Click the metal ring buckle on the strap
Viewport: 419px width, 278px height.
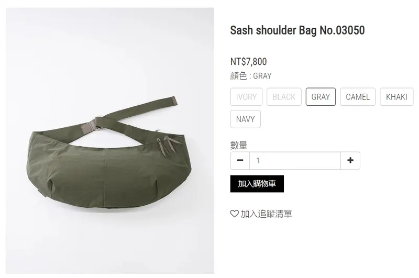click(x=98, y=123)
